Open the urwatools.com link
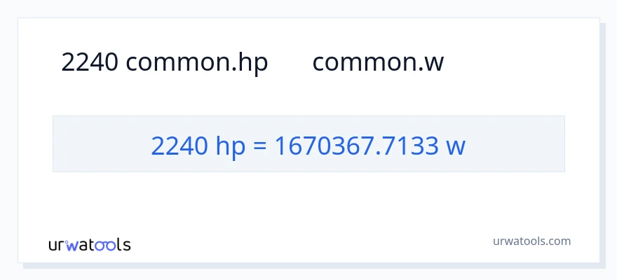This screenshot has width=617, height=280. pyautogui.click(x=531, y=241)
